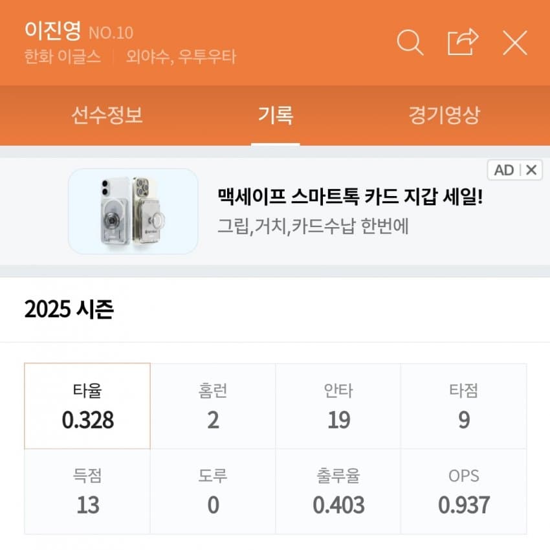
Task: Click the phone case ad thumbnail
Action: click(133, 211)
